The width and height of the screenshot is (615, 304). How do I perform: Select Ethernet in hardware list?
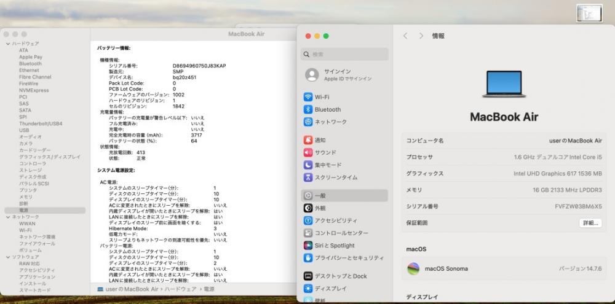pos(29,70)
